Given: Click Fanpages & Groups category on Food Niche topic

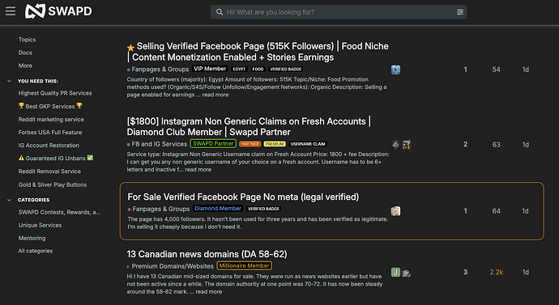Looking at the screenshot, I should point(158,69).
